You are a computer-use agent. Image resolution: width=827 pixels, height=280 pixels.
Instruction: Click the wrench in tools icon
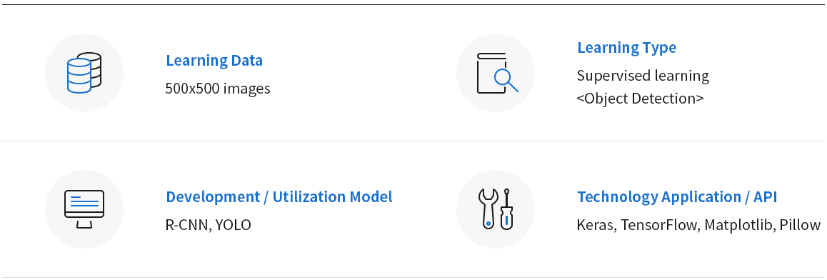[488, 209]
